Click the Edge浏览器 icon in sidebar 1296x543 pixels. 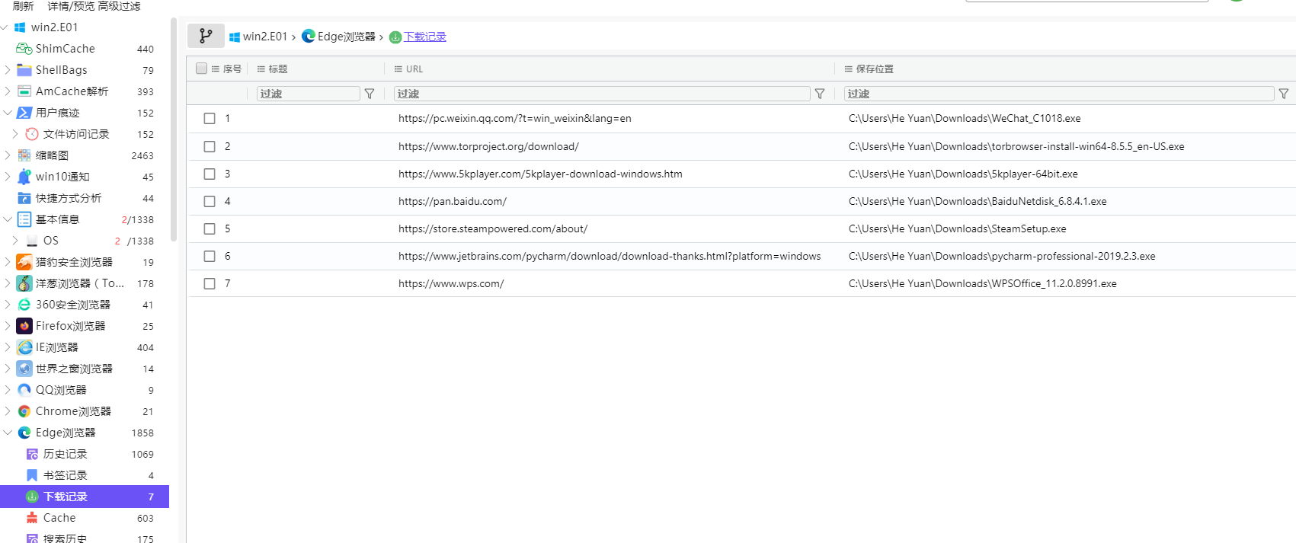pyautogui.click(x=24, y=433)
